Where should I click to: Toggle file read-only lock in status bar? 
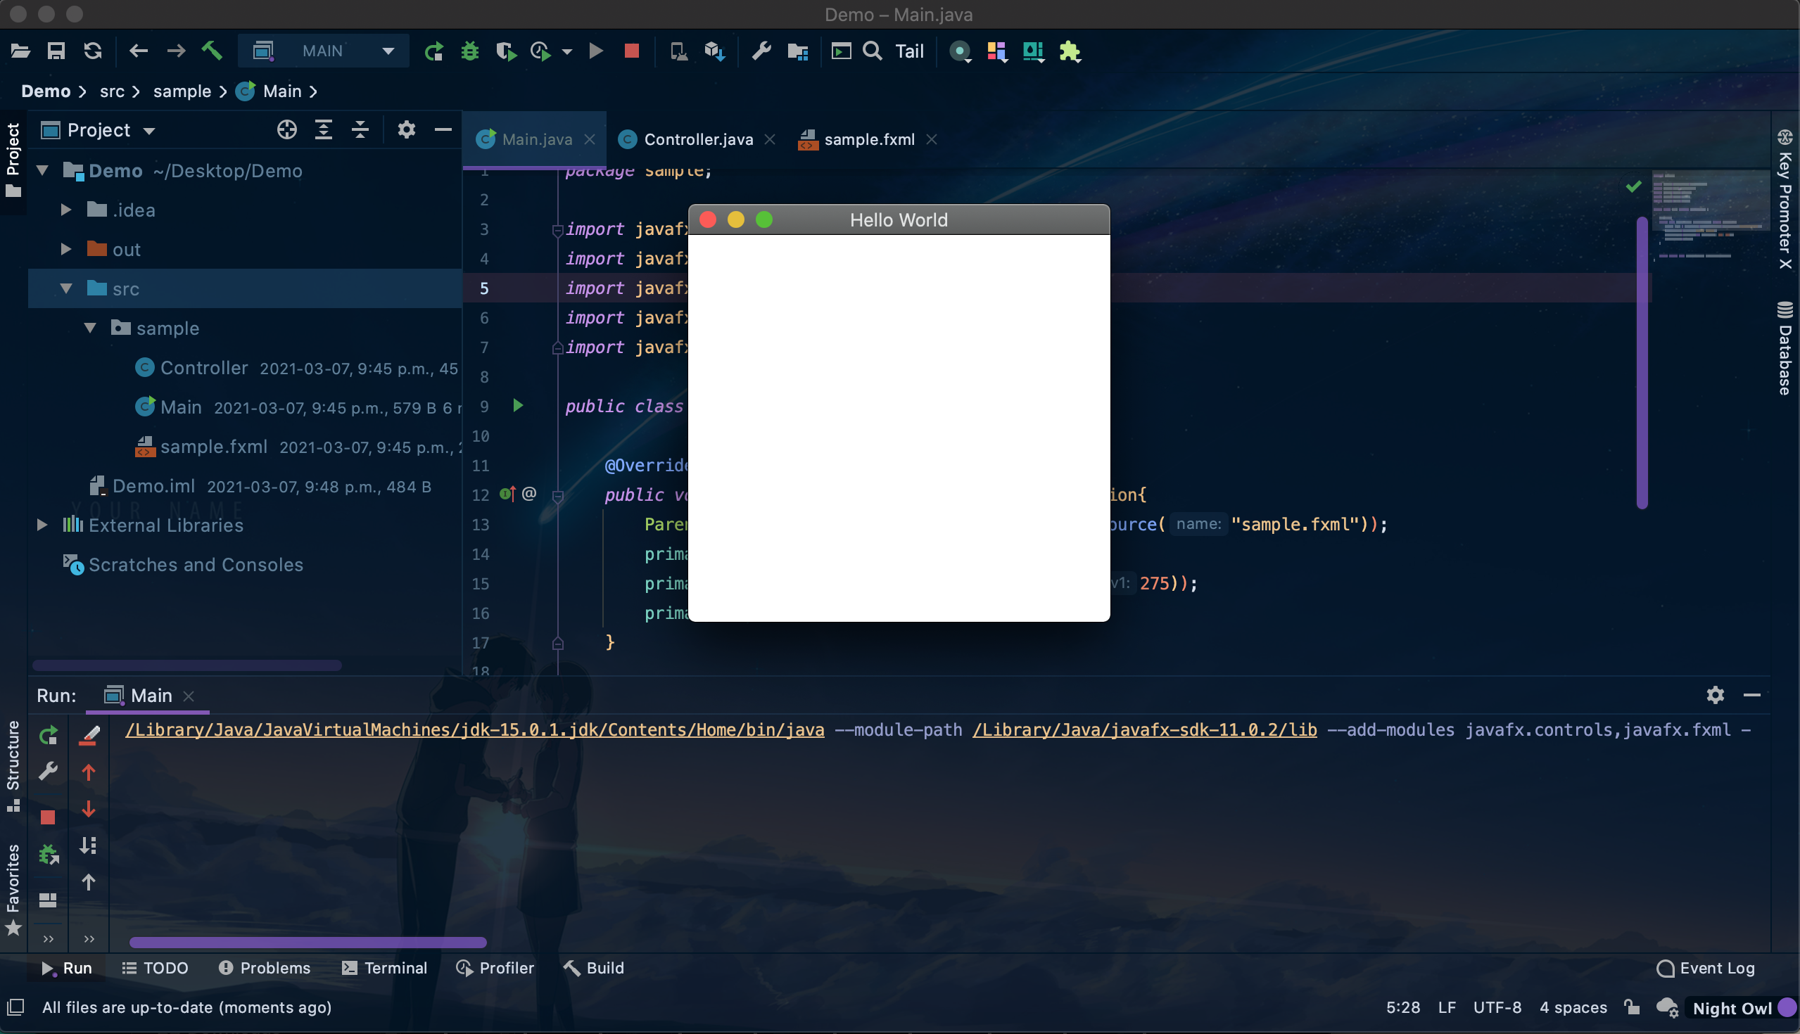(x=1631, y=1007)
